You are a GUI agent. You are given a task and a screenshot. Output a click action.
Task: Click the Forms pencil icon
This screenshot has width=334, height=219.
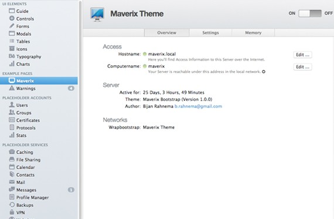click(12, 26)
